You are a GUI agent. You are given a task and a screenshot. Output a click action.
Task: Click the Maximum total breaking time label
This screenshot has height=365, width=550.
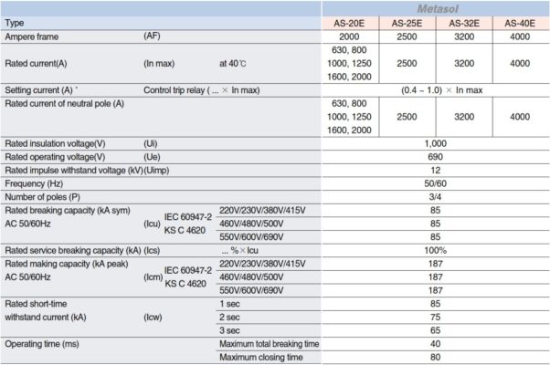(269, 343)
